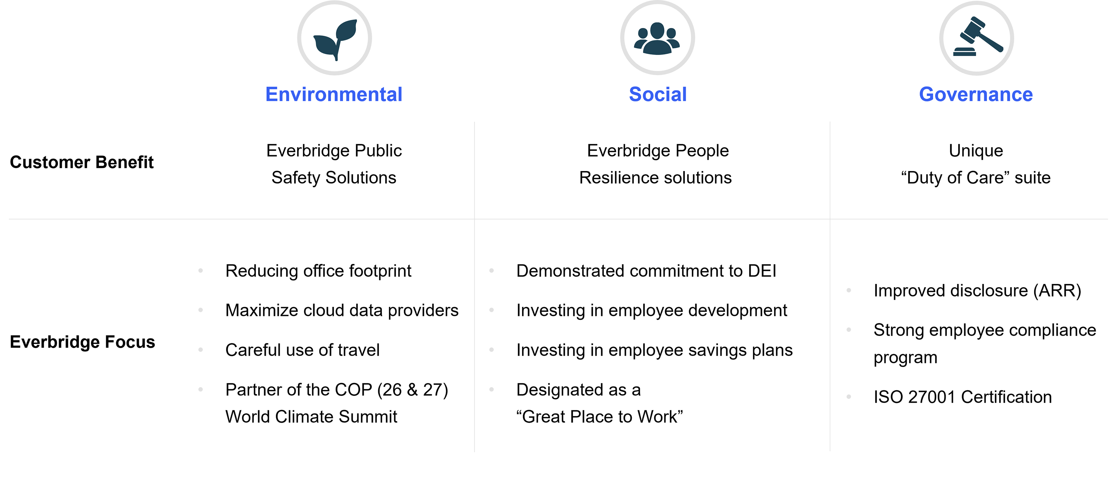
Task: Click Everbridge Public Safety Solutions text
Action: pyautogui.click(x=334, y=164)
